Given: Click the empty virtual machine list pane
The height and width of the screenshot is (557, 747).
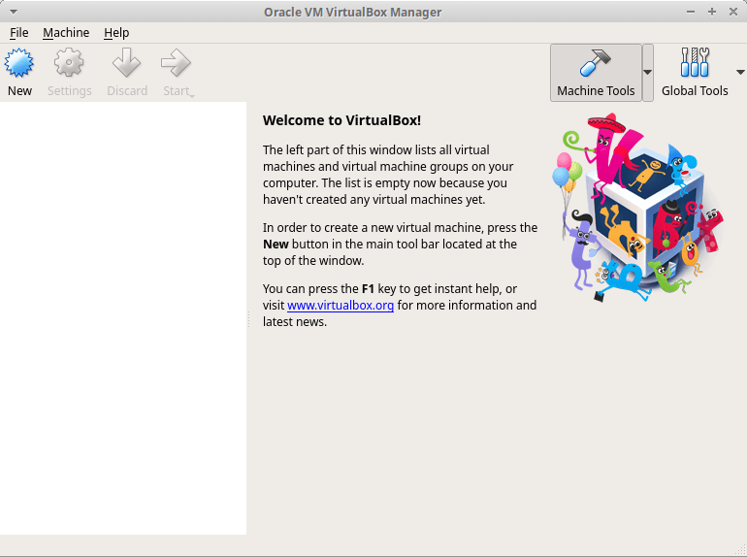Looking at the screenshot, I should click(123, 318).
